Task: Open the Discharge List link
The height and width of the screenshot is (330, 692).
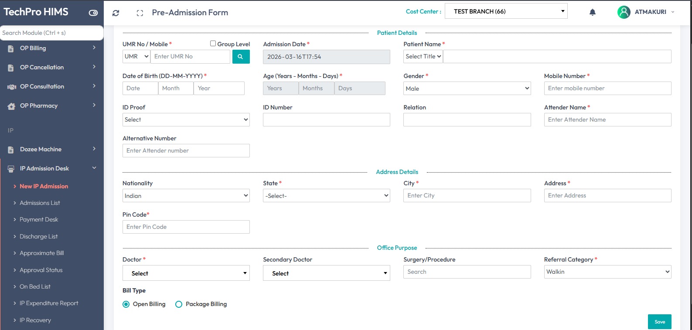Action: click(x=38, y=236)
